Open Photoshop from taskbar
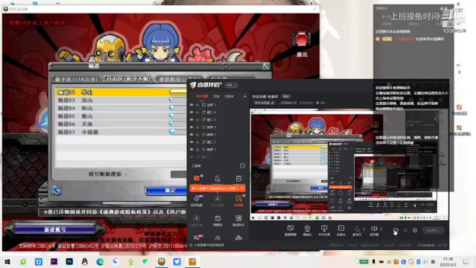476x268 pixels. tap(69, 261)
